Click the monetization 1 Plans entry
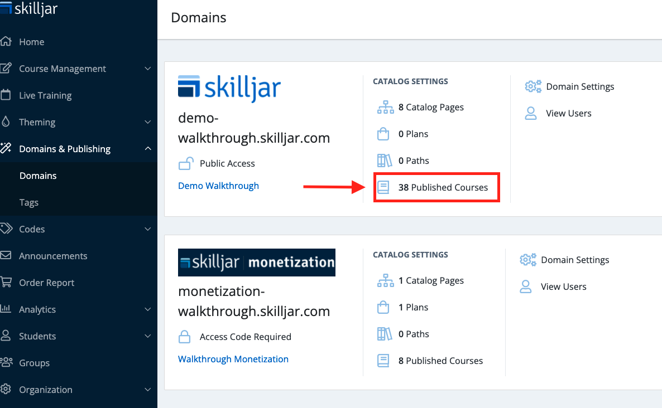 click(413, 307)
